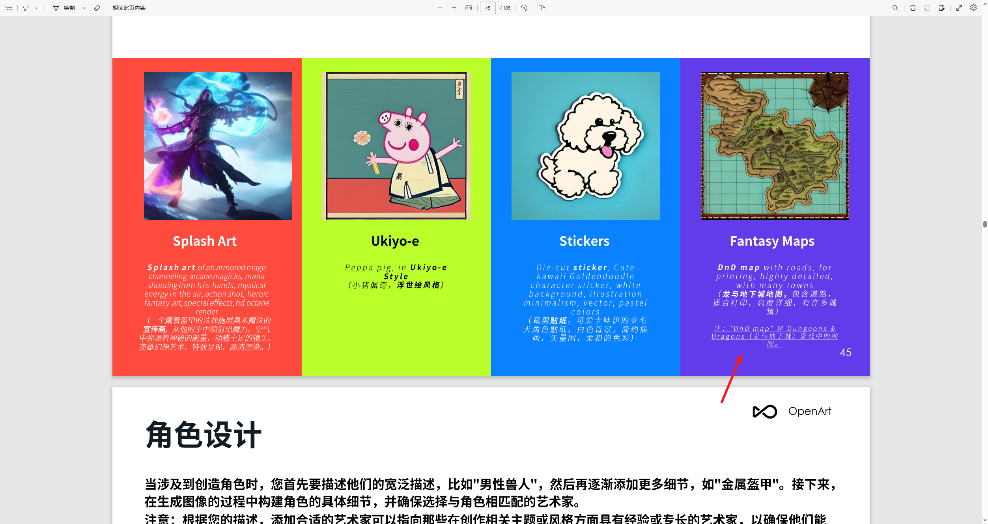Open PDF viewer settings gear

click(x=973, y=8)
